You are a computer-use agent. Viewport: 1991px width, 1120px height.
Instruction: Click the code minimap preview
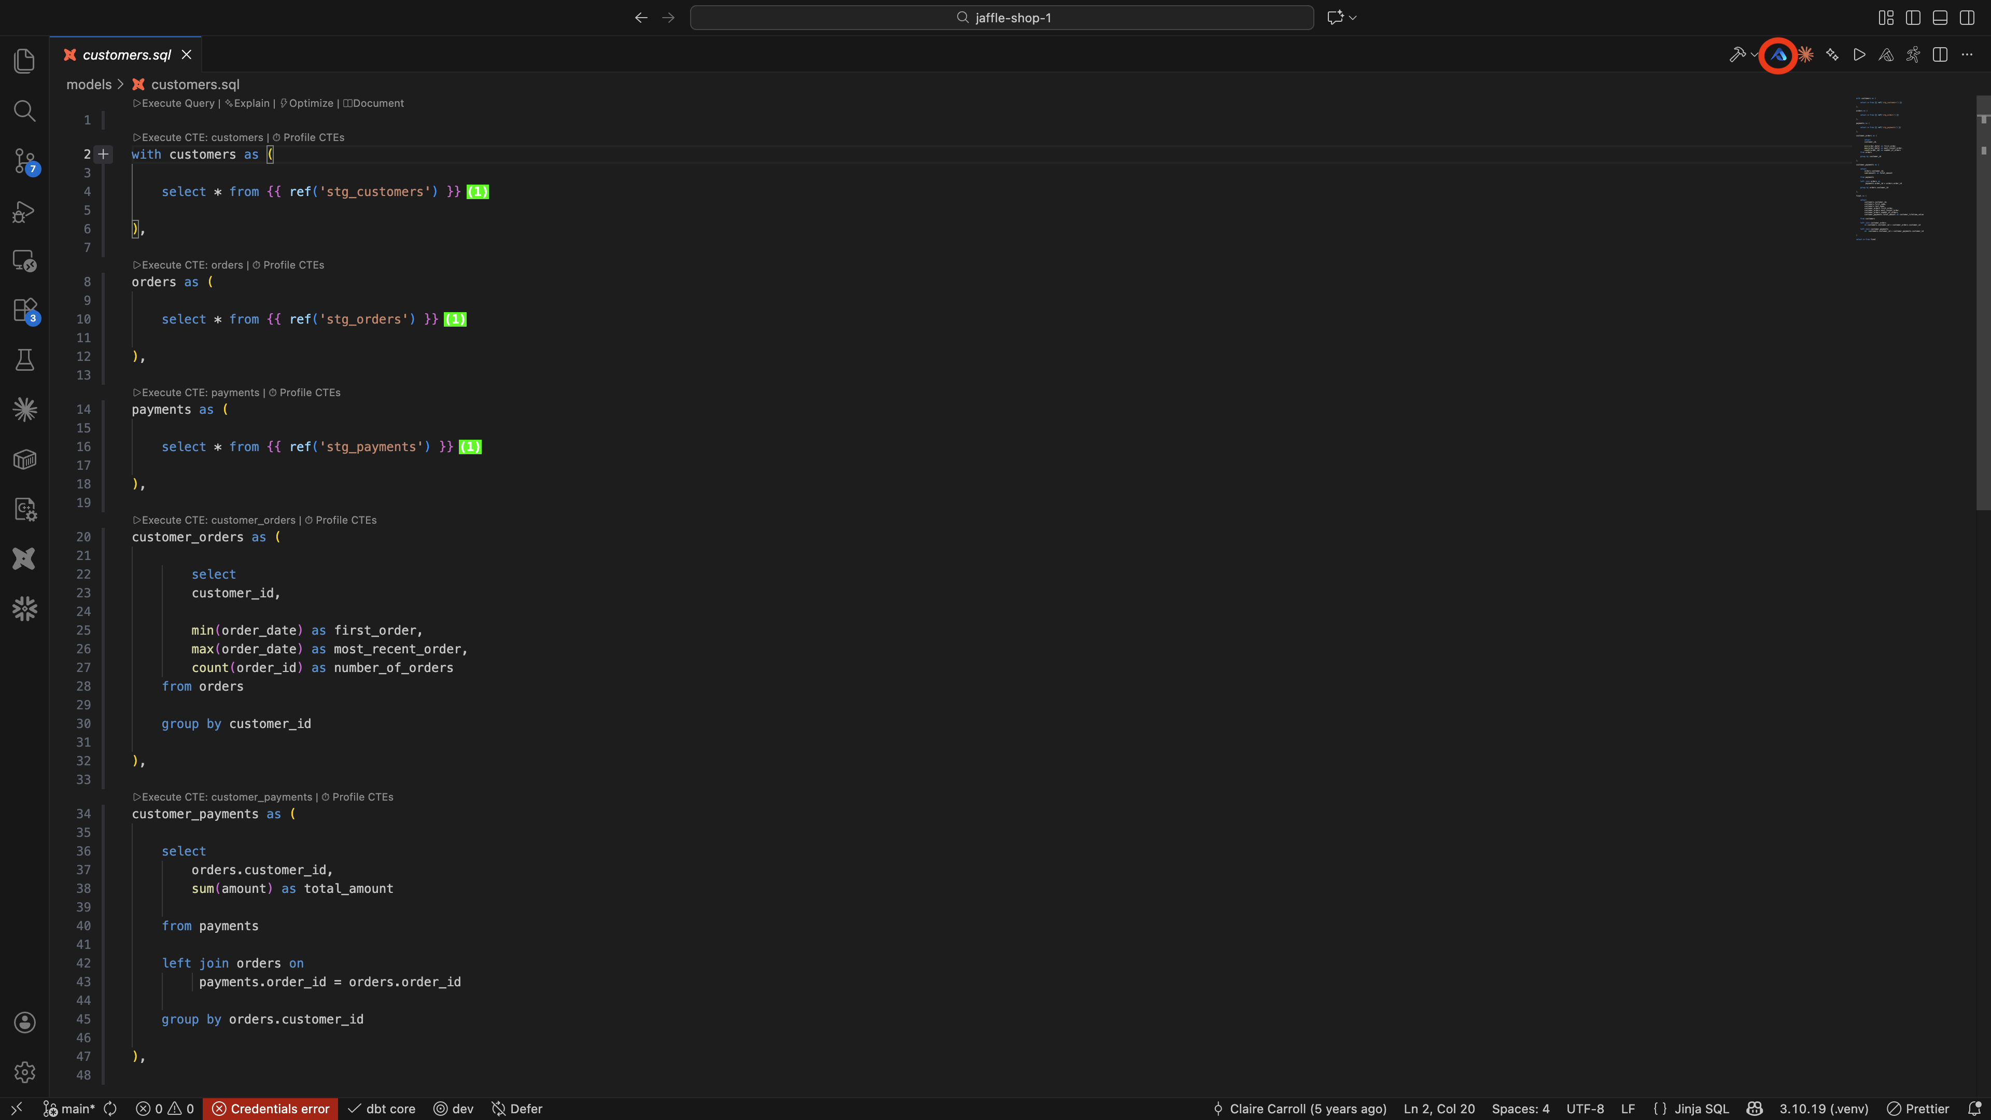click(1890, 169)
